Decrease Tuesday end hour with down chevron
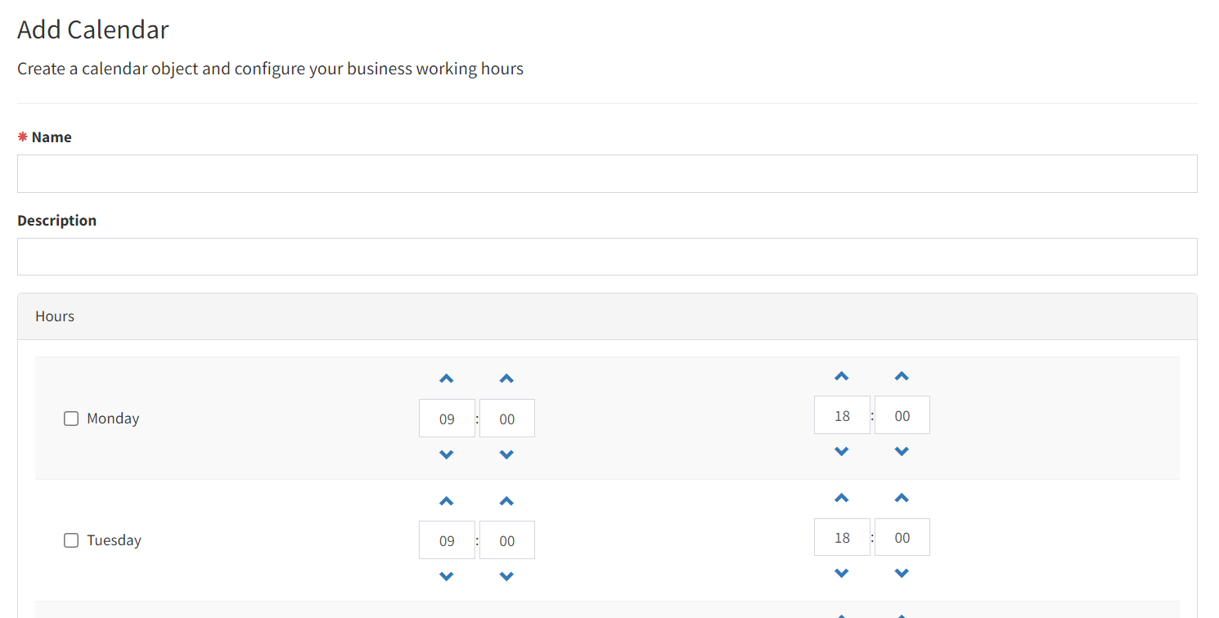The width and height of the screenshot is (1219, 618). click(x=842, y=573)
